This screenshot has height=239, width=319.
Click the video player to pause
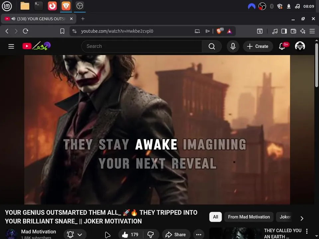(x=157, y=130)
